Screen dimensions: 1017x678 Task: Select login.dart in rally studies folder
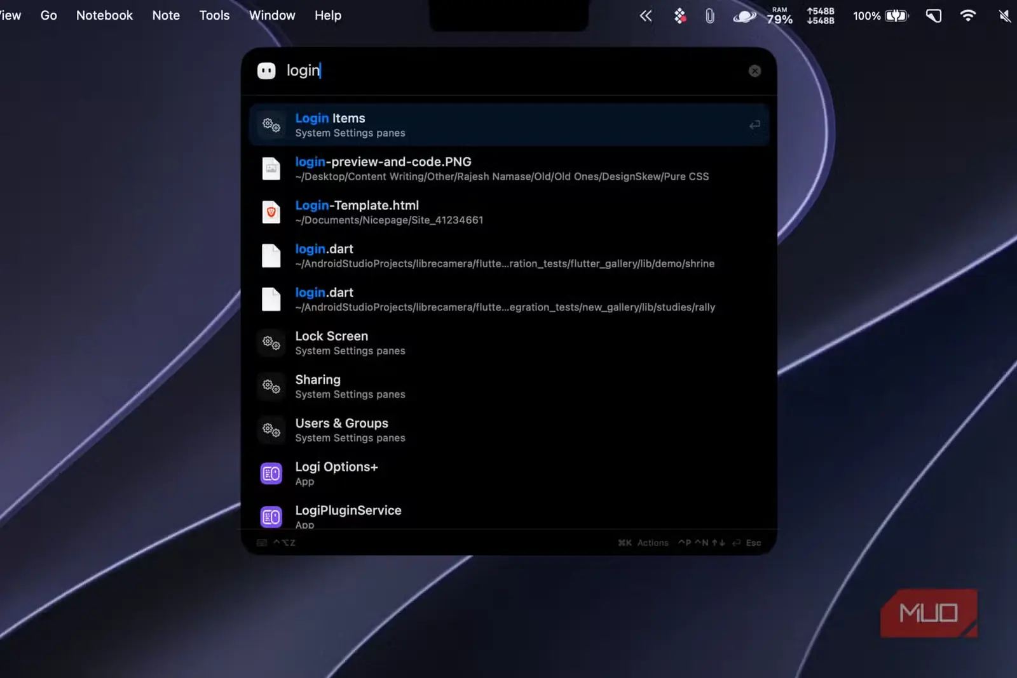click(509, 299)
